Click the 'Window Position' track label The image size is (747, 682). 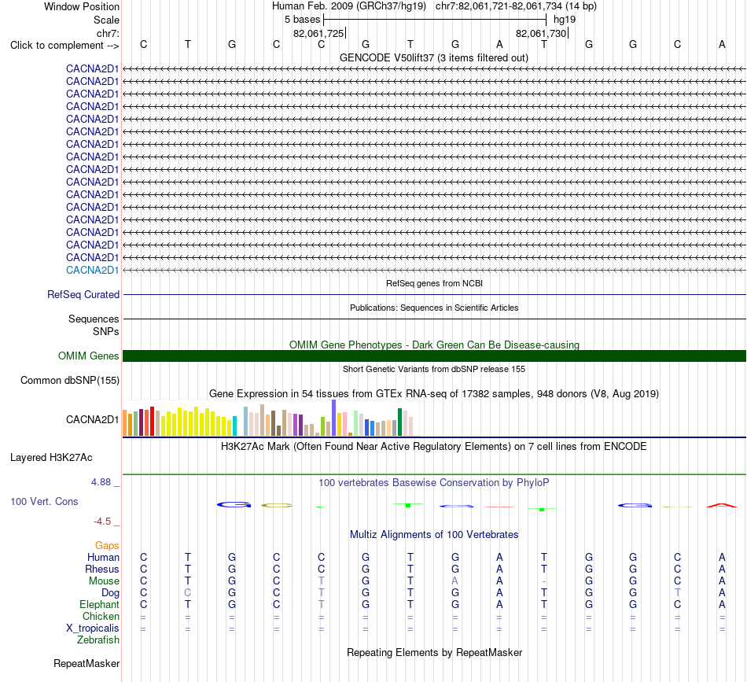click(x=82, y=6)
